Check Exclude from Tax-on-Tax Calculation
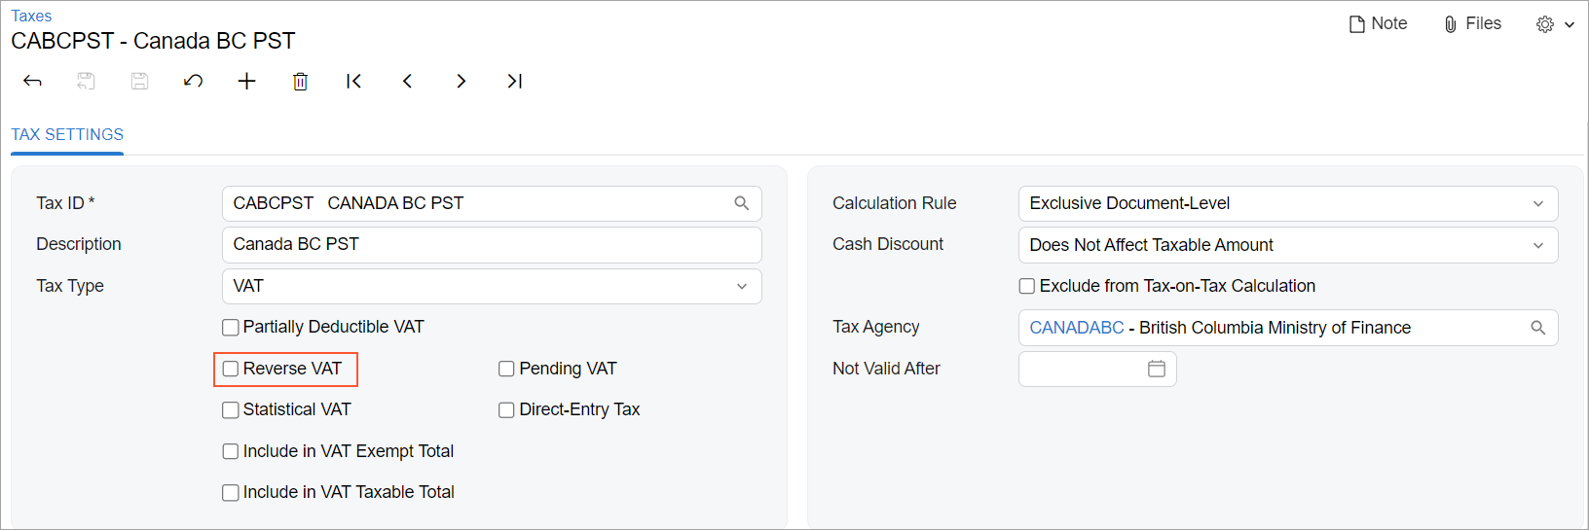The height and width of the screenshot is (530, 1589). tap(1027, 287)
